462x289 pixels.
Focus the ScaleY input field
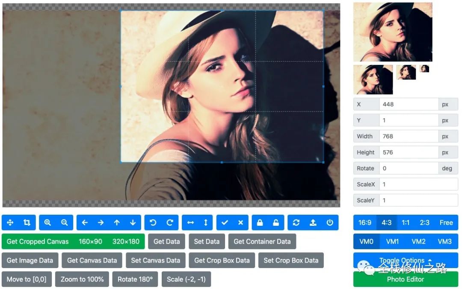418,200
